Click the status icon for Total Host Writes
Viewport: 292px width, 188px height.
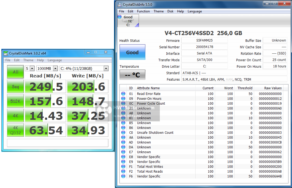coord(123,166)
